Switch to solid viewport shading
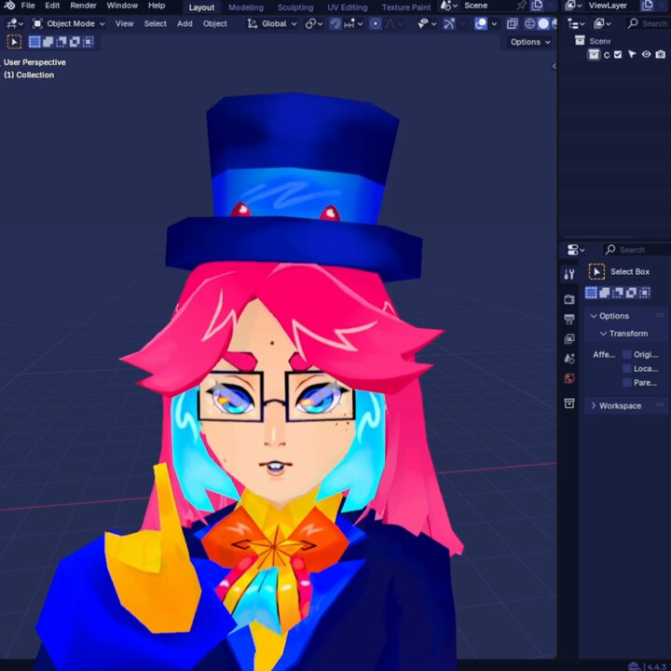The width and height of the screenshot is (671, 671). click(543, 23)
